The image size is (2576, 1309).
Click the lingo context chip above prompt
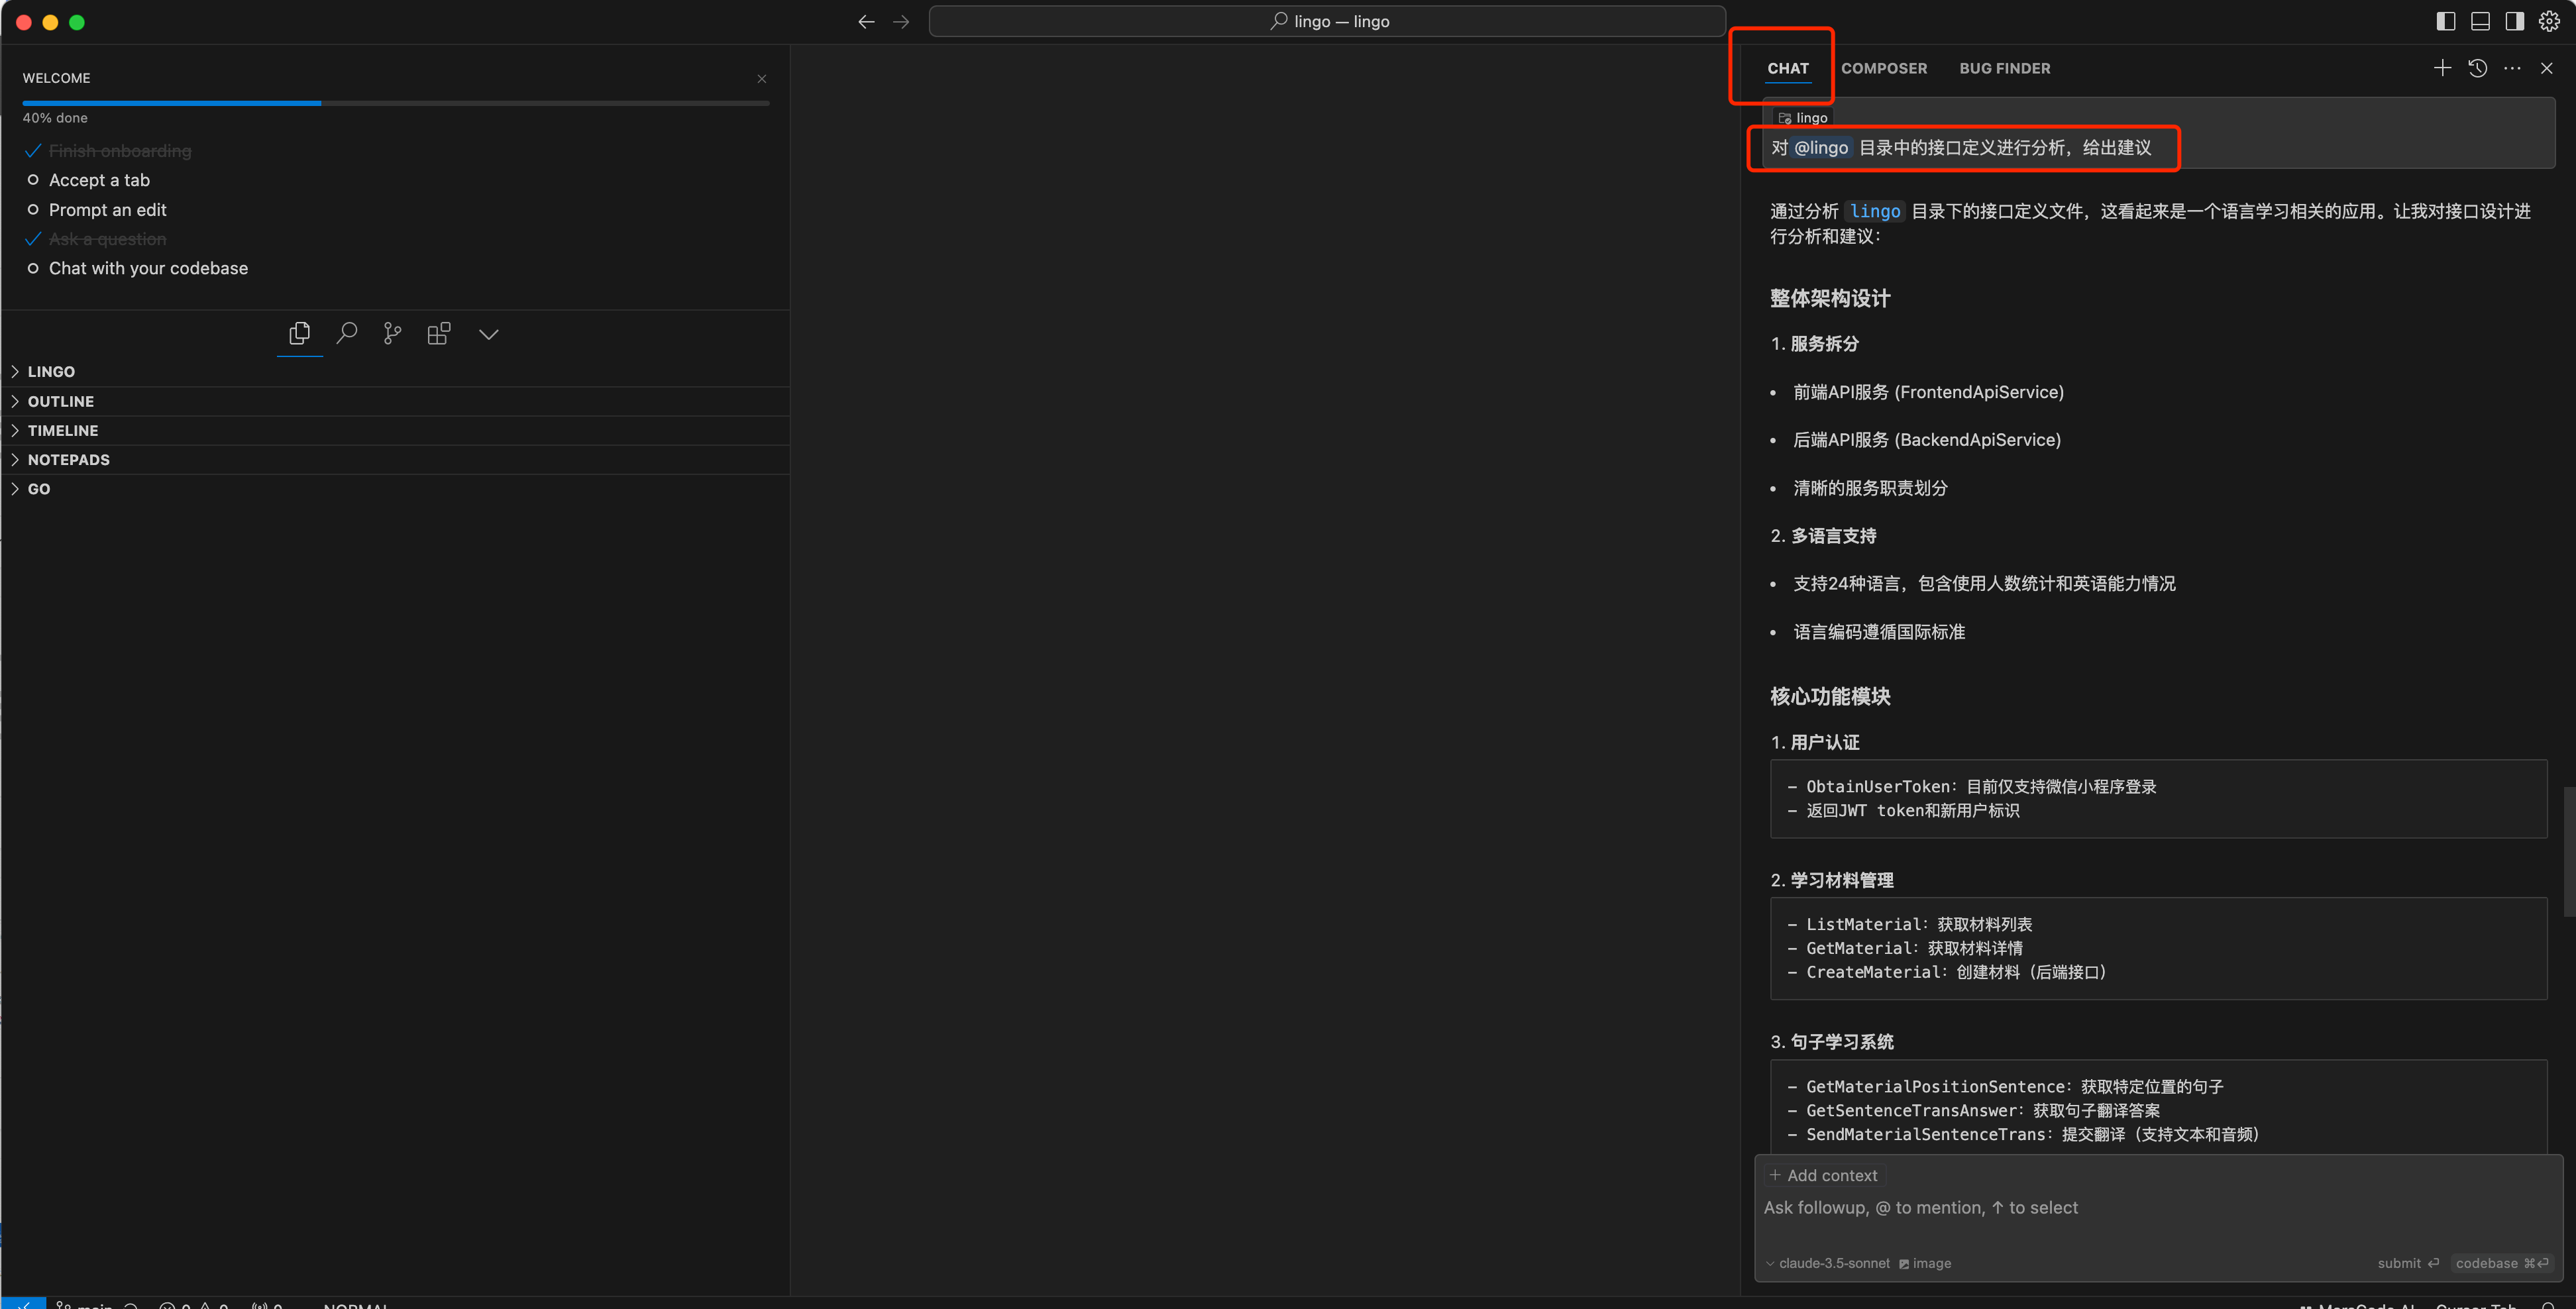point(1802,117)
